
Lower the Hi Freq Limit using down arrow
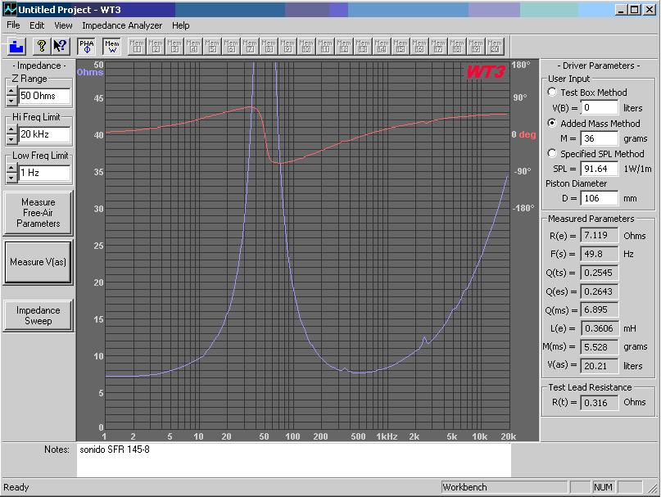point(11,139)
